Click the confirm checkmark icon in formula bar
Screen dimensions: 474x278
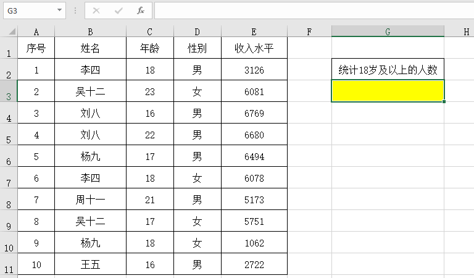[118, 11]
